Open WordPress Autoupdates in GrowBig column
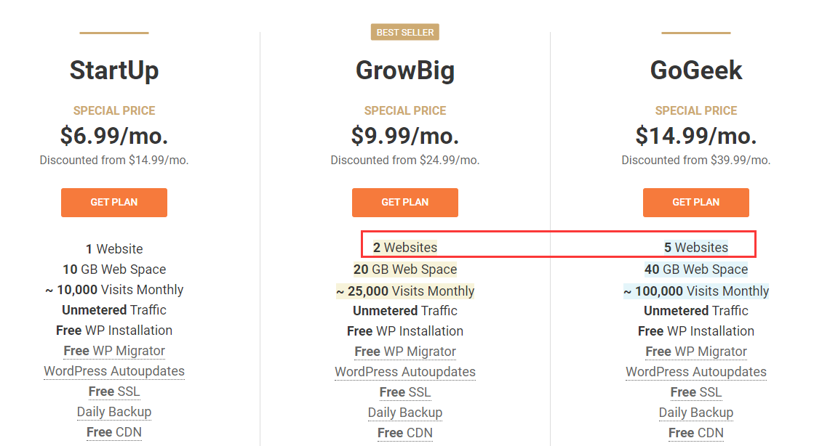The image size is (814, 446). point(405,372)
